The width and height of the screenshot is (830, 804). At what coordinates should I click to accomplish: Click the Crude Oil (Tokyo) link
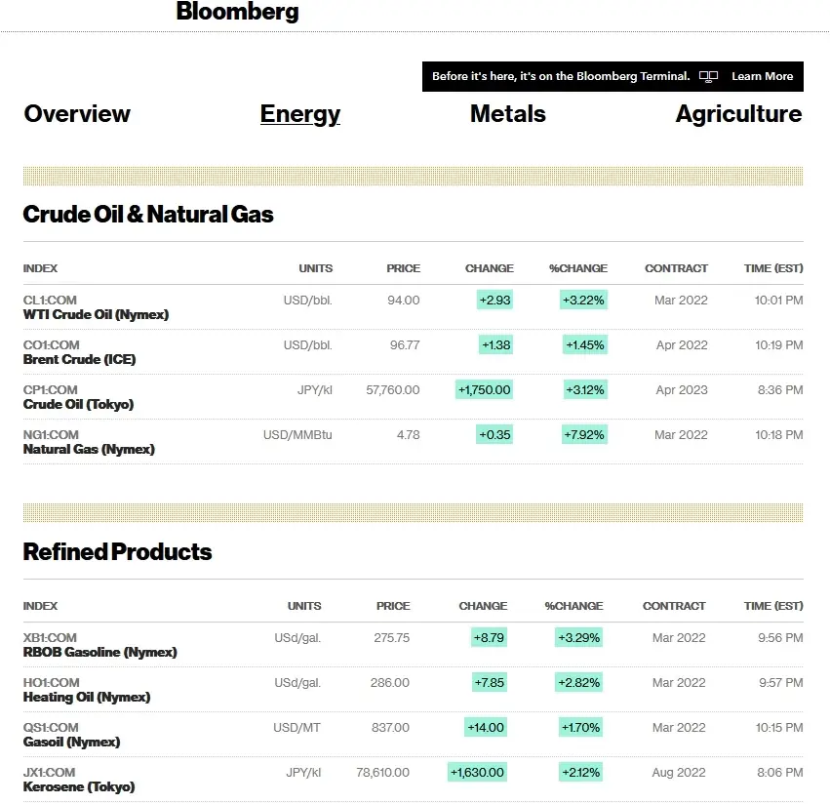coord(78,405)
